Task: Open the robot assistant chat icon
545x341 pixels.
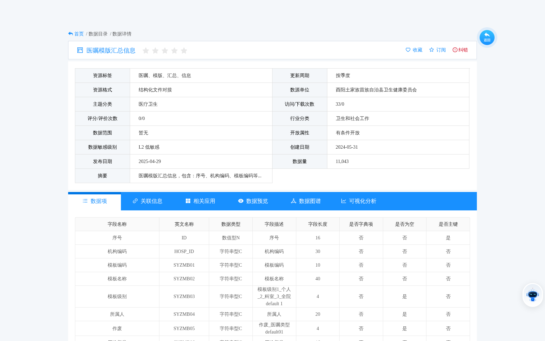Action: (533, 295)
